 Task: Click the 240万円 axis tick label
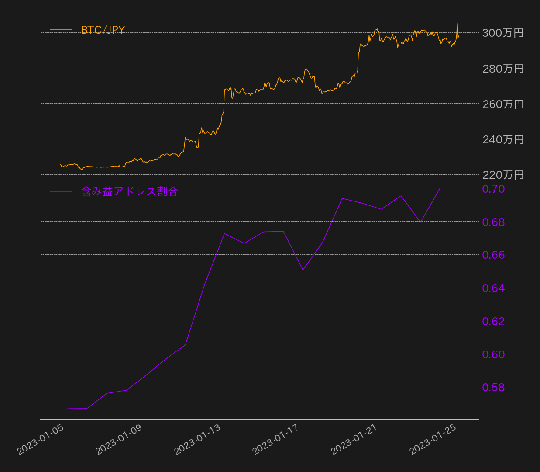502,139
